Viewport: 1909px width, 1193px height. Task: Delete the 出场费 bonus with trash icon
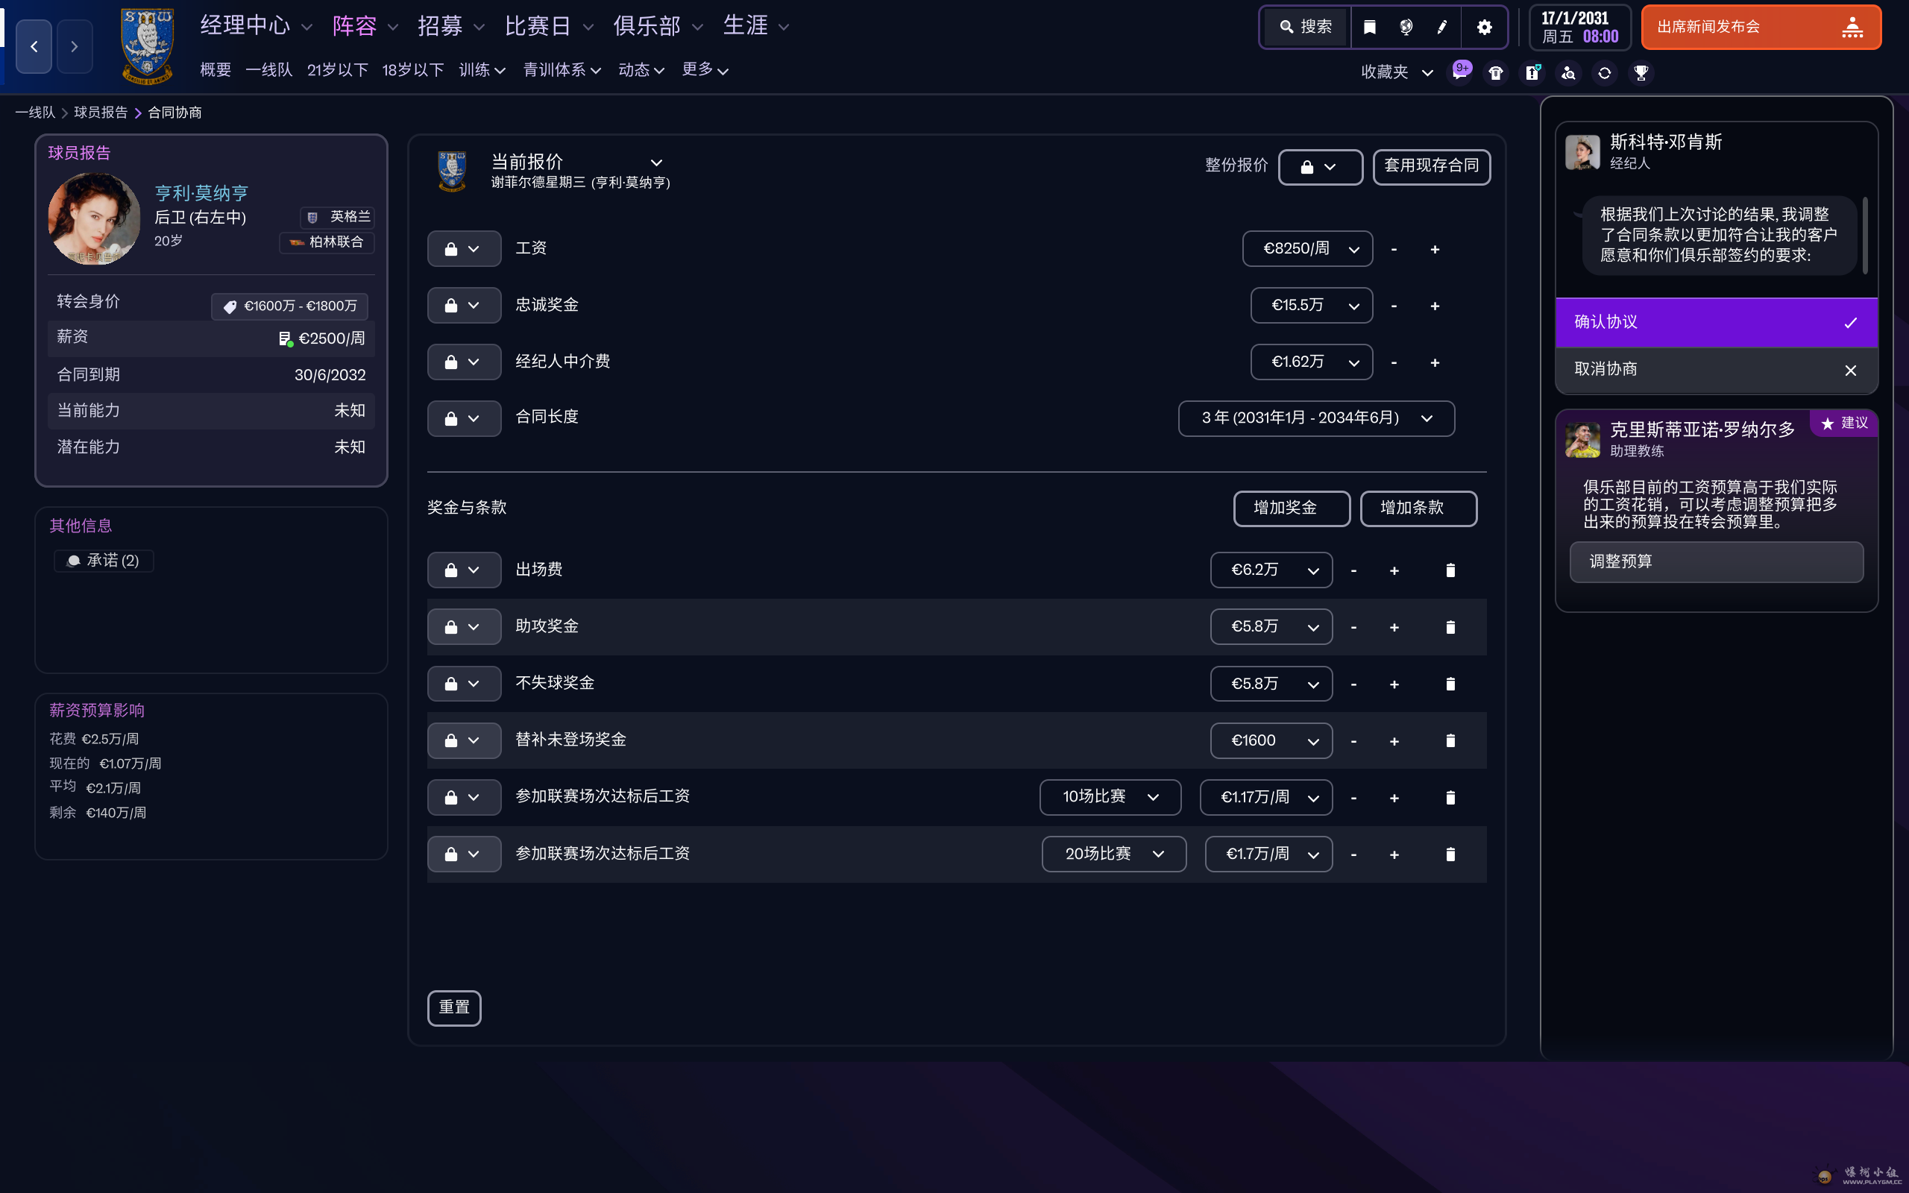click(1450, 570)
